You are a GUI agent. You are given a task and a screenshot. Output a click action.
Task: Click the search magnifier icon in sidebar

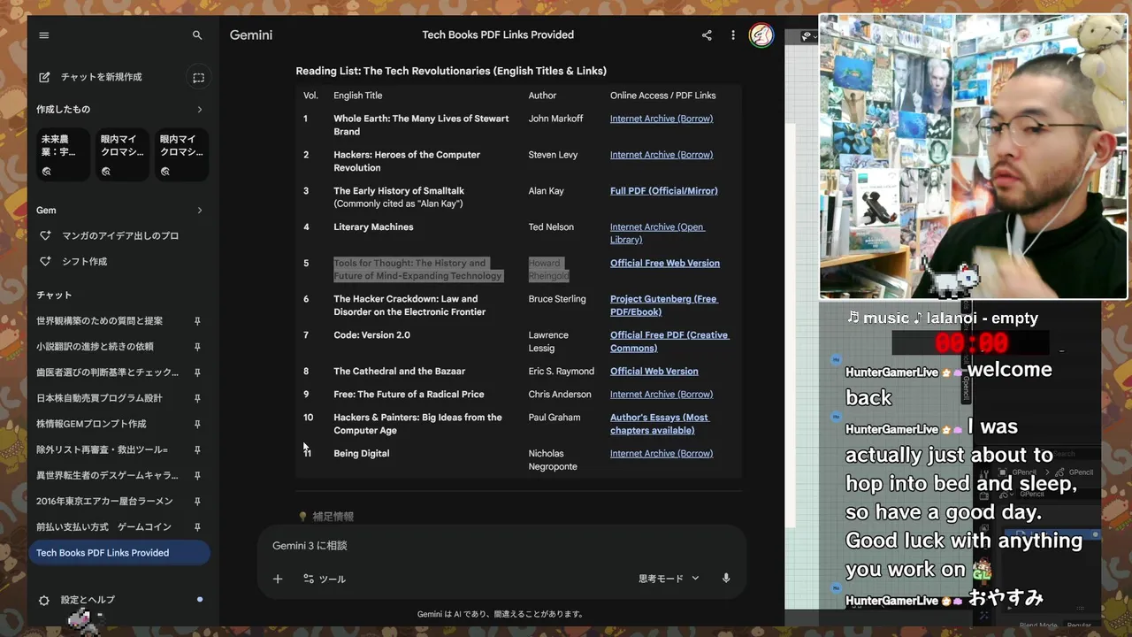click(x=197, y=35)
